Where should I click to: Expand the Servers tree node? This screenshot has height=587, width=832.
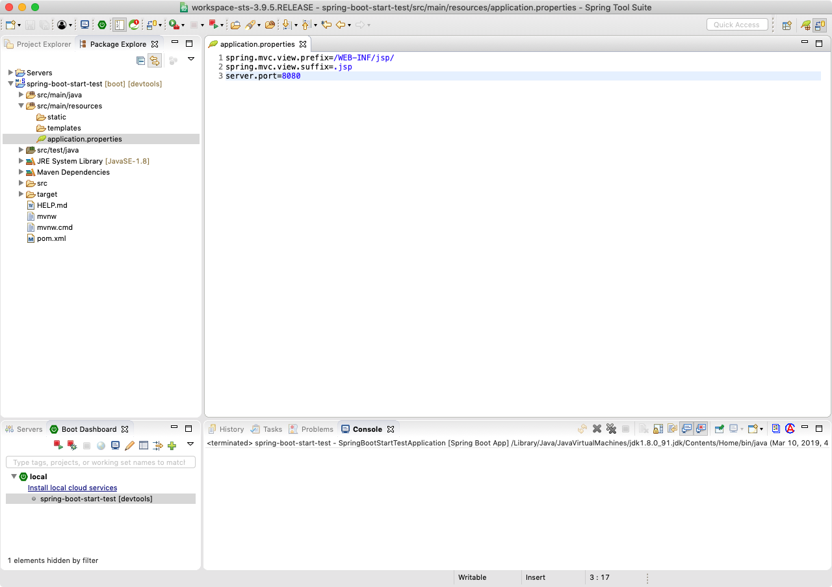point(10,73)
